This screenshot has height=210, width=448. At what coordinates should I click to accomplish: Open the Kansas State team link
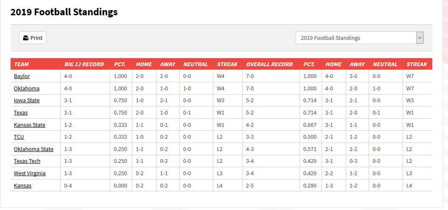pyautogui.click(x=29, y=125)
